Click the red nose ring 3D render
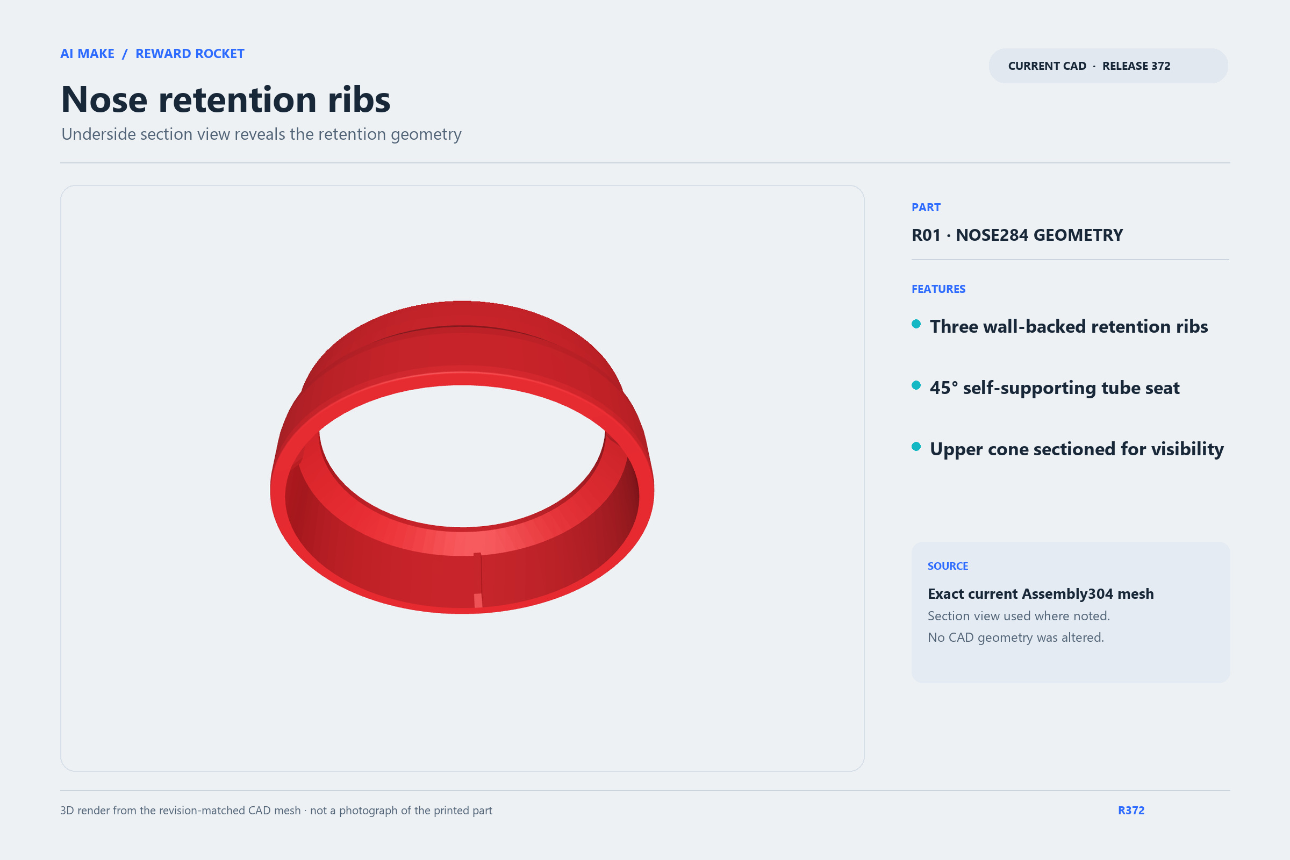 (462, 457)
